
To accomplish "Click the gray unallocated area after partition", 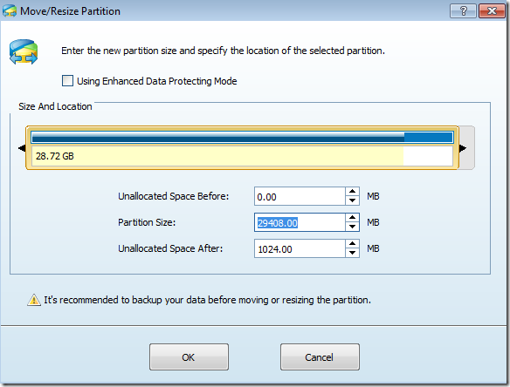I will [x=466, y=147].
